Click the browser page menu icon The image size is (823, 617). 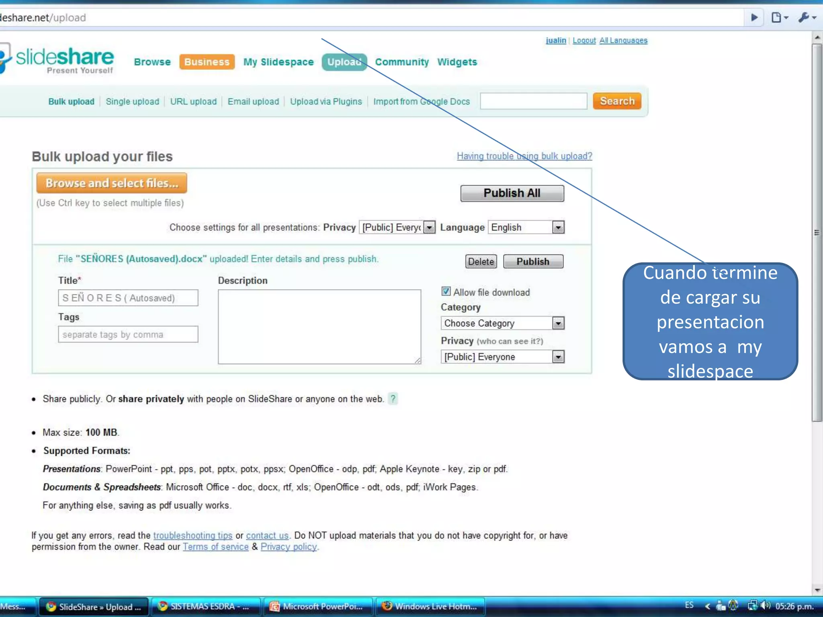pos(779,18)
